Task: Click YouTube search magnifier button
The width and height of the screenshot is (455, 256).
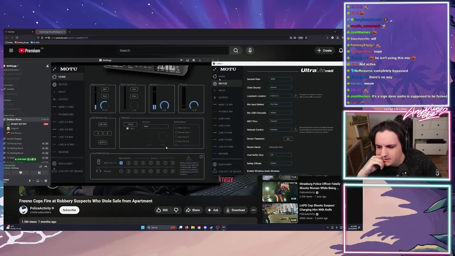Action: [236, 50]
